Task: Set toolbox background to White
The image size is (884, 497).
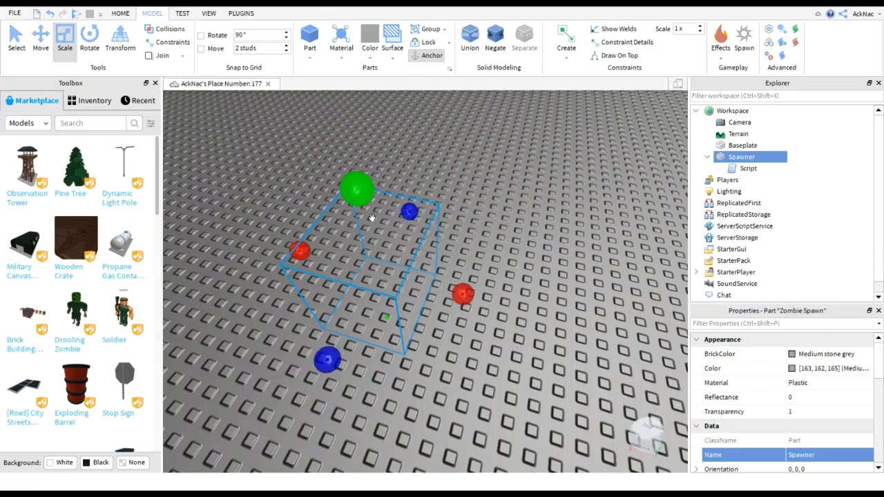Action: coord(60,462)
